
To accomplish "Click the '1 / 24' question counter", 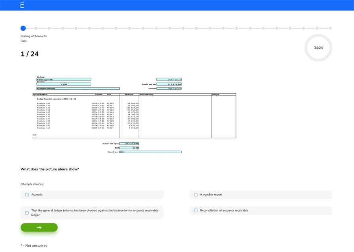I will coord(29,54).
